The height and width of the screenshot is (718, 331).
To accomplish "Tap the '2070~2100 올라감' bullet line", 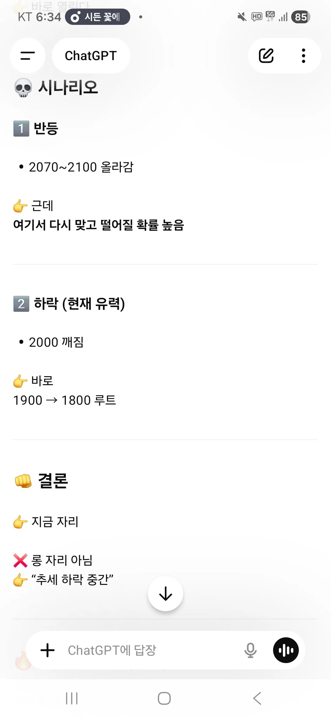I will click(x=81, y=167).
